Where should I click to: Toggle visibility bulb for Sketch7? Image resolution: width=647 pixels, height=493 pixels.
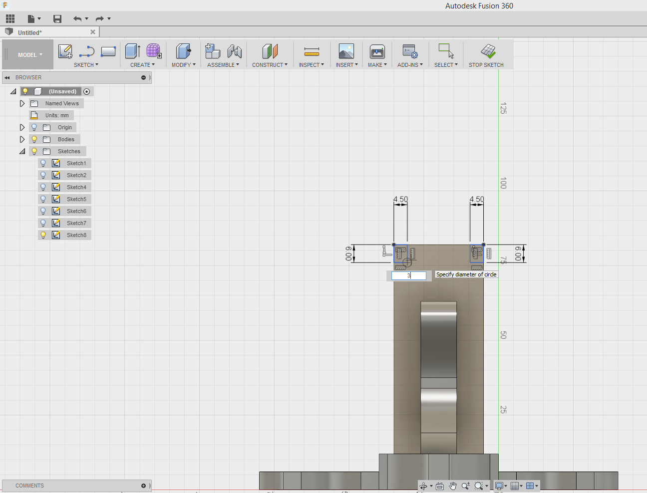(x=43, y=223)
